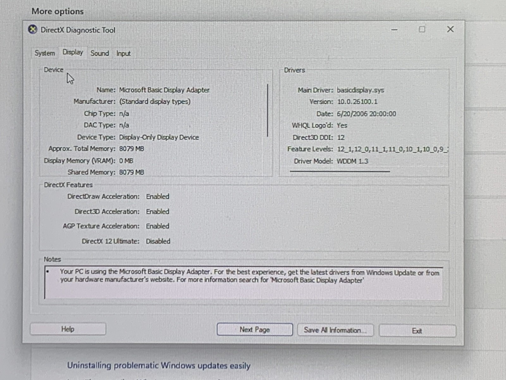Close the DirectX Diagnostic Tool window
Screen dimensions: 506x380
[x=450, y=29]
